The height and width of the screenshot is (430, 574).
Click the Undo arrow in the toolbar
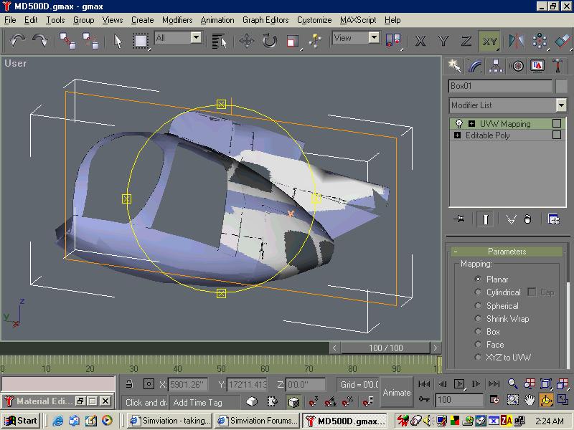tap(17, 41)
